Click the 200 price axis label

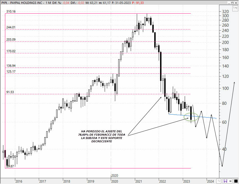226,43
